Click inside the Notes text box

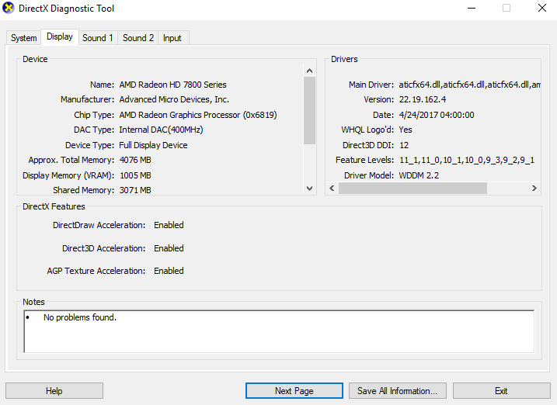[x=279, y=331]
